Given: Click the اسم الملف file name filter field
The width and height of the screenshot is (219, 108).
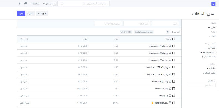Looking at the screenshot, I should [x=137, y=24].
